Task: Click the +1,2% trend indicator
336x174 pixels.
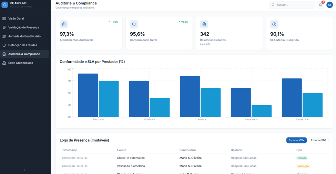Action: (113, 22)
